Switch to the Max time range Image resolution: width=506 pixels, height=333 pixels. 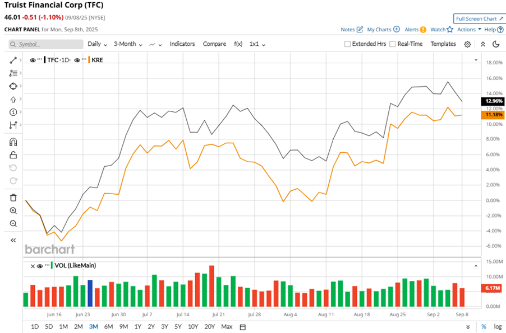[227, 326]
